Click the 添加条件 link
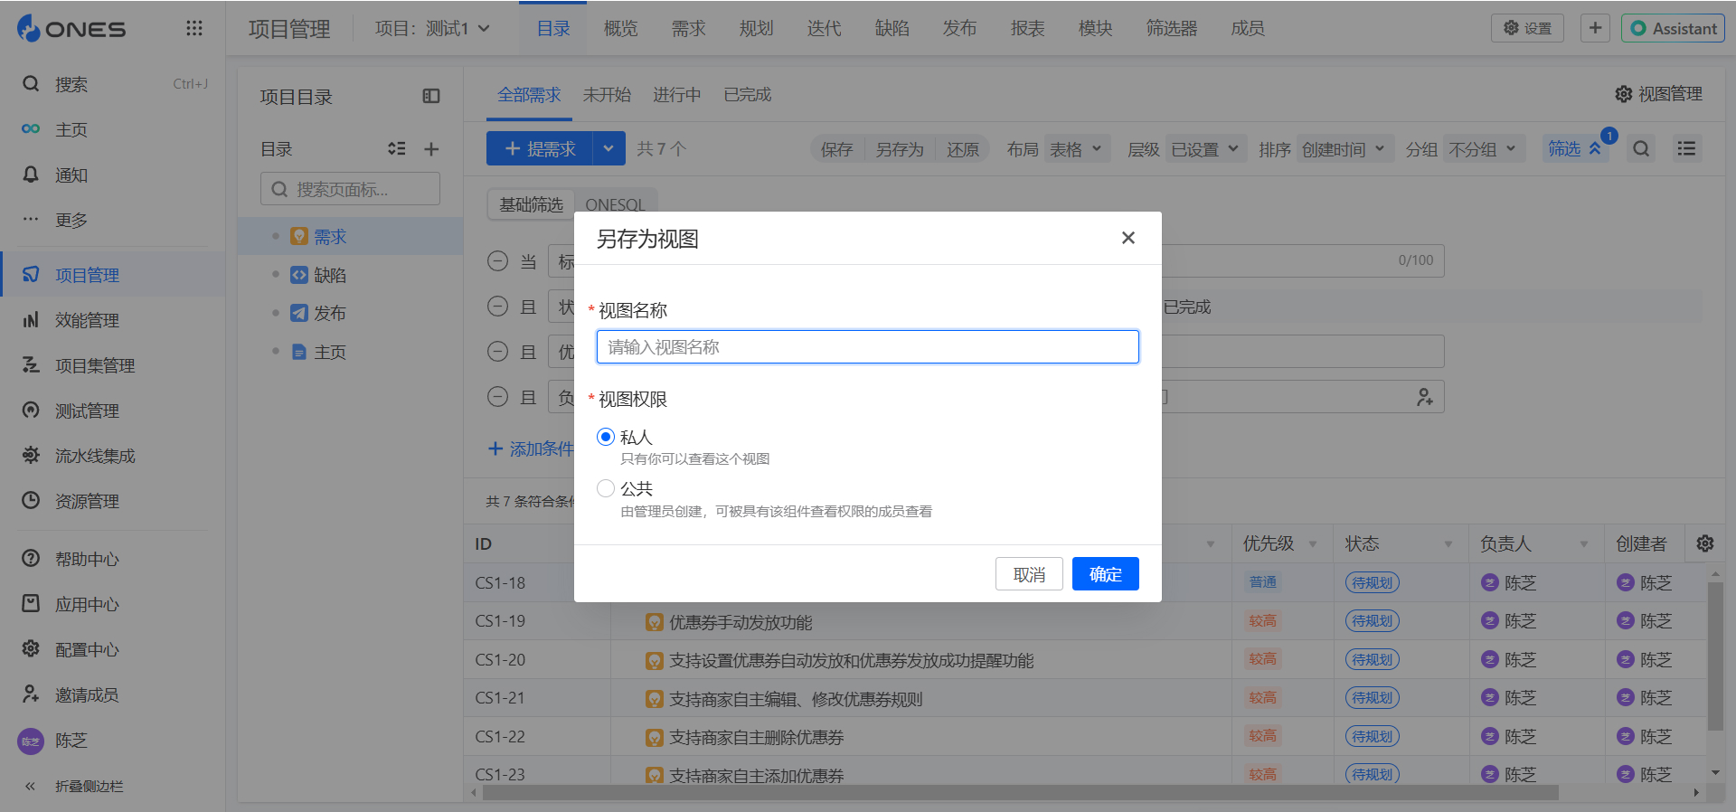 click(x=531, y=448)
